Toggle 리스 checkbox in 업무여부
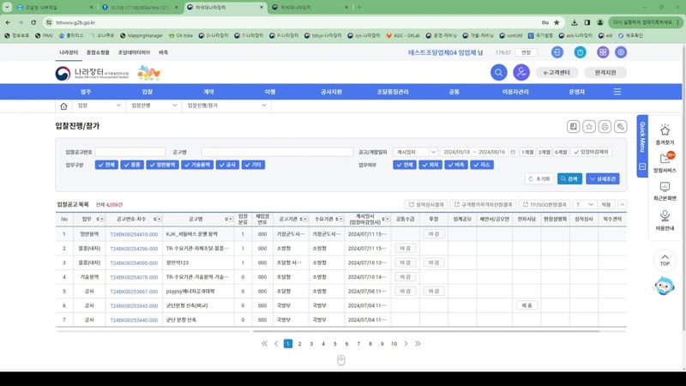This screenshot has width=686, height=386. [x=482, y=165]
